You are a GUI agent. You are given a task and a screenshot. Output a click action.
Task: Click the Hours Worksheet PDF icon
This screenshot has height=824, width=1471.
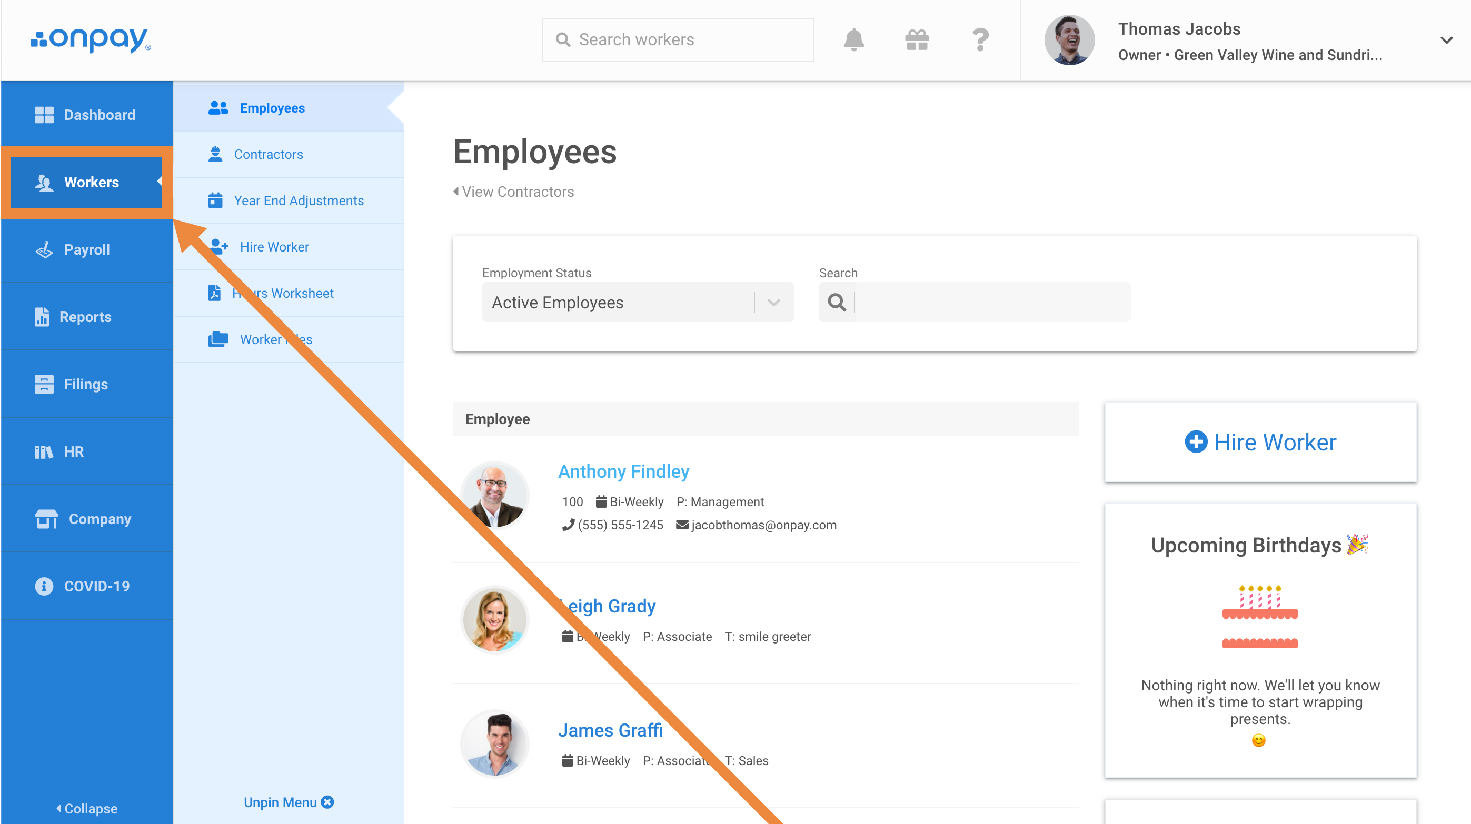214,293
